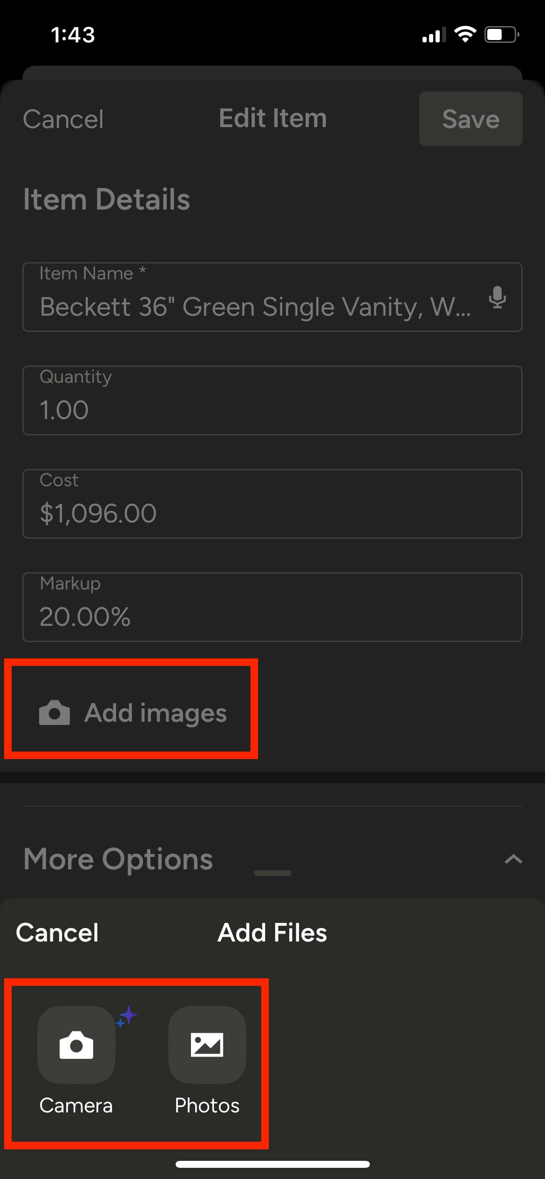Collapse the More Options chevron
This screenshot has width=545, height=1179.
[x=513, y=859]
